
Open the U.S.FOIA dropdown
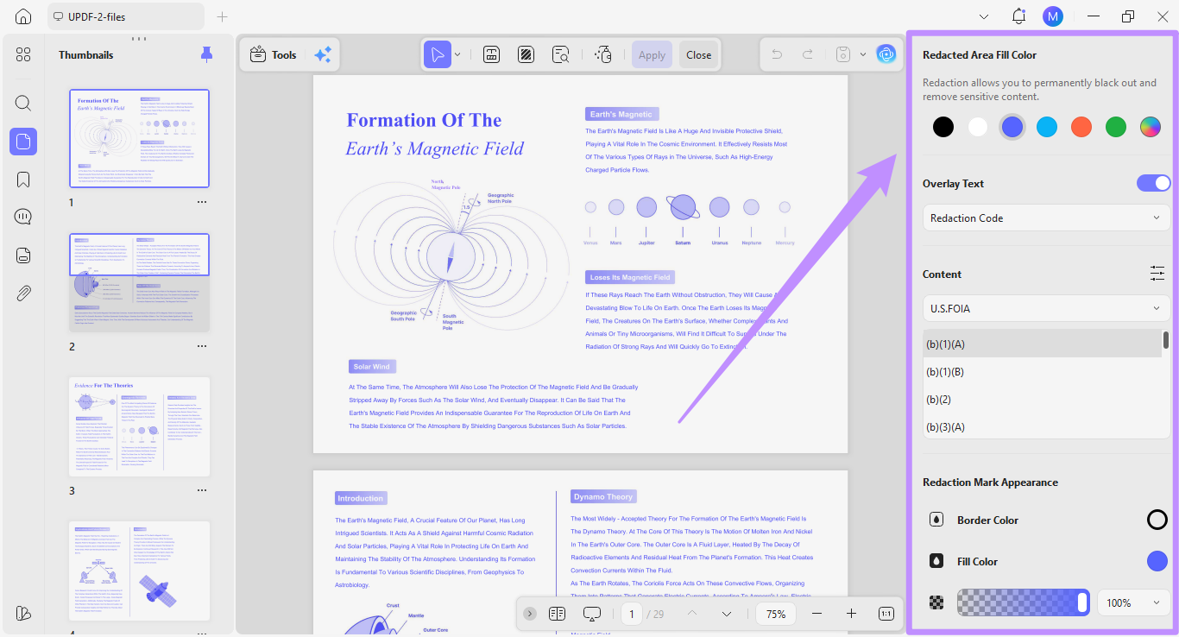1047,308
